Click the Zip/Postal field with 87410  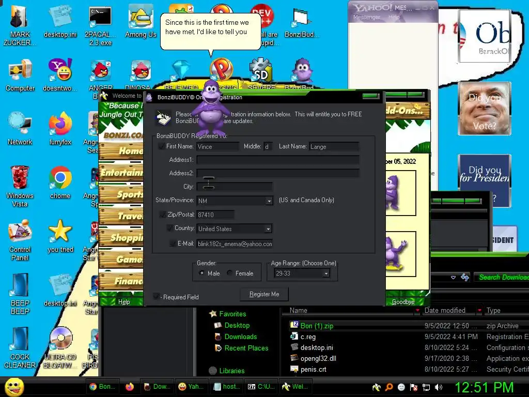[x=215, y=215]
